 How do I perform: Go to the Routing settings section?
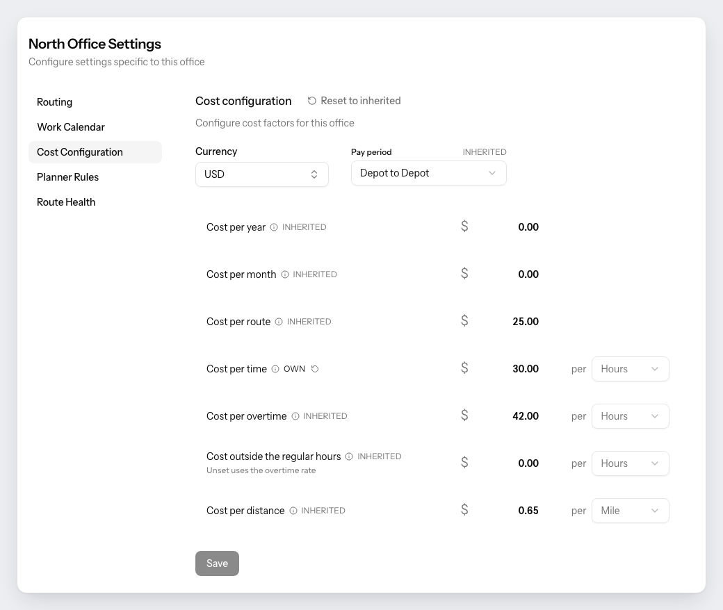click(95, 102)
